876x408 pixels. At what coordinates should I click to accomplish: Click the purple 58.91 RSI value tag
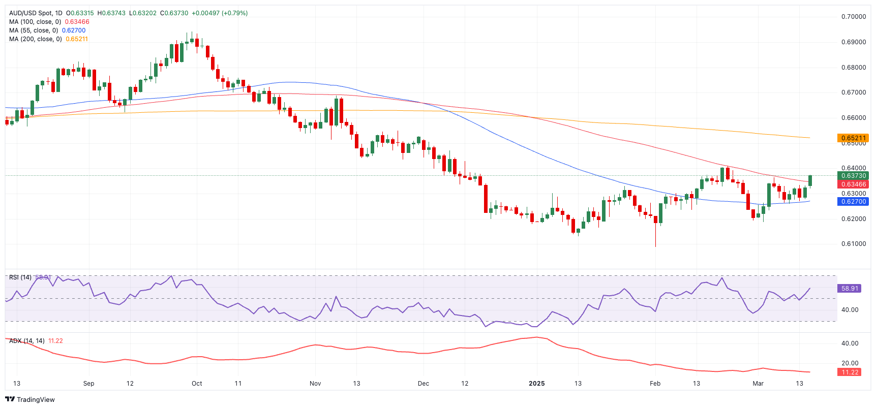coord(849,289)
